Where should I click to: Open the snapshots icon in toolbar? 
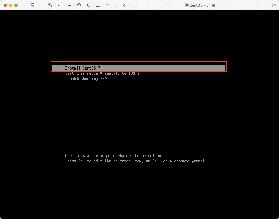(32, 5)
